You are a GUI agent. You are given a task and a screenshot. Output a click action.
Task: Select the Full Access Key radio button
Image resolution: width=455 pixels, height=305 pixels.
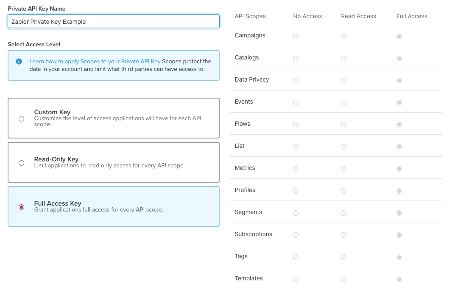tap(22, 207)
